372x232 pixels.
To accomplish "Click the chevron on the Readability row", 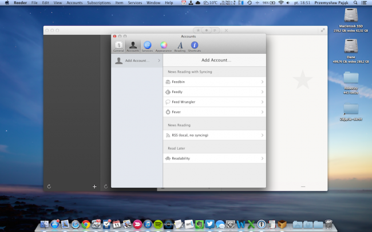I will 262,158.
